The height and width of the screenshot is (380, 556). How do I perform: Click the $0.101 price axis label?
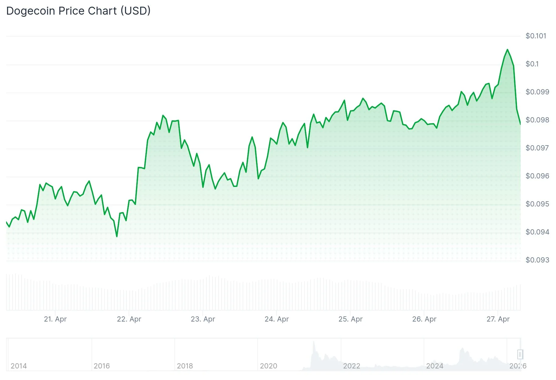tap(536, 36)
